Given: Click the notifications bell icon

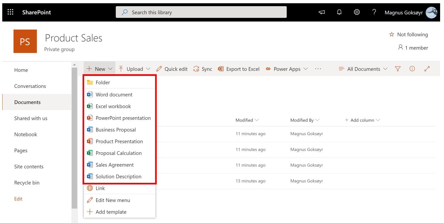Looking at the screenshot, I should (x=339, y=12).
